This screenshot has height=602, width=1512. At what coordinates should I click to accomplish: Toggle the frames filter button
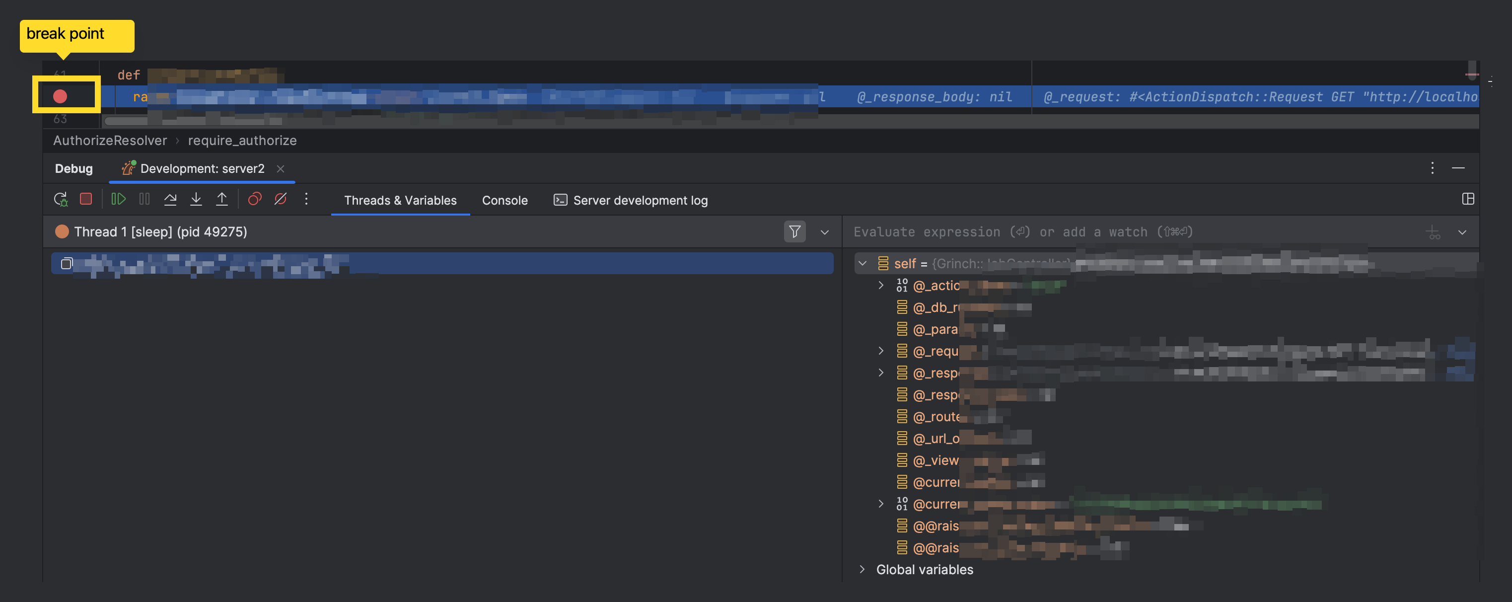794,232
